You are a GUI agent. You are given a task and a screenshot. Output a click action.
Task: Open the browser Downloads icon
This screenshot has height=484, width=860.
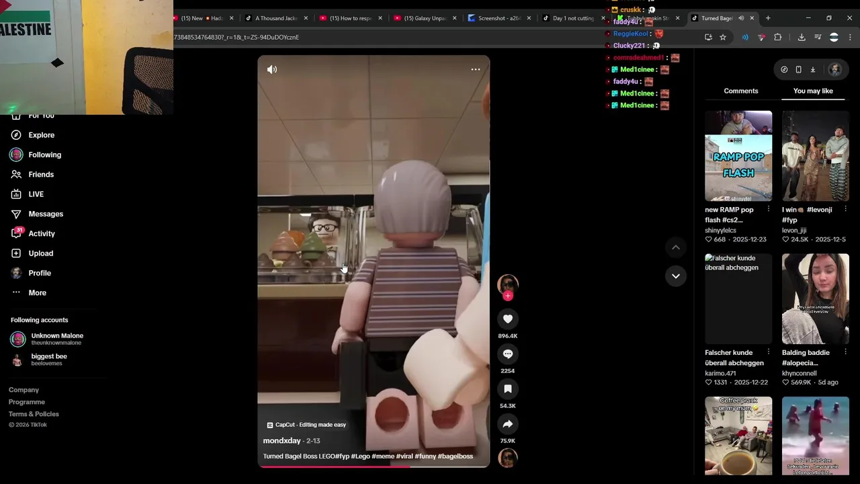pos(802,38)
